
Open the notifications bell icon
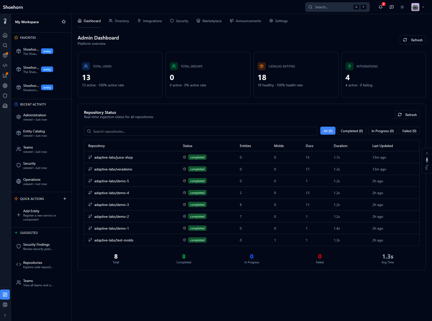pyautogui.click(x=381, y=7)
